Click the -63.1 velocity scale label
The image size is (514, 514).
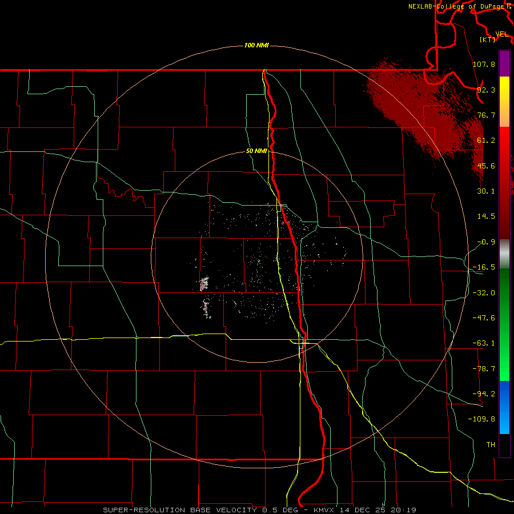[484, 343]
